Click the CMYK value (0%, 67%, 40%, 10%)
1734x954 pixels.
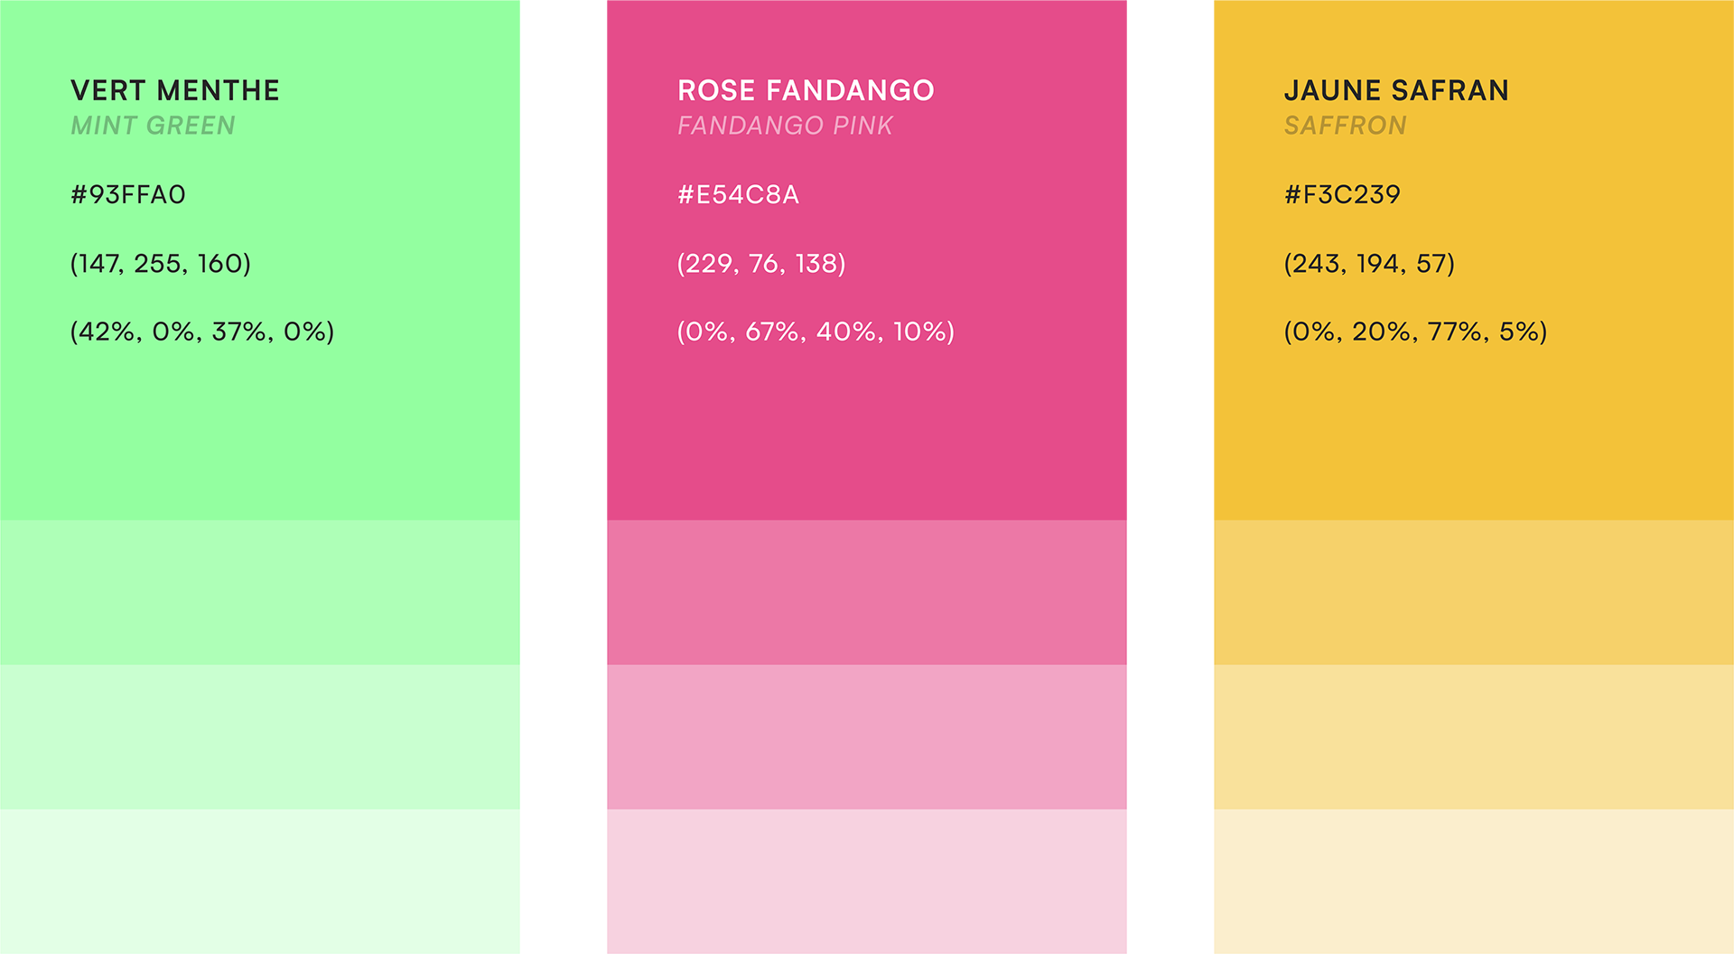816,332
